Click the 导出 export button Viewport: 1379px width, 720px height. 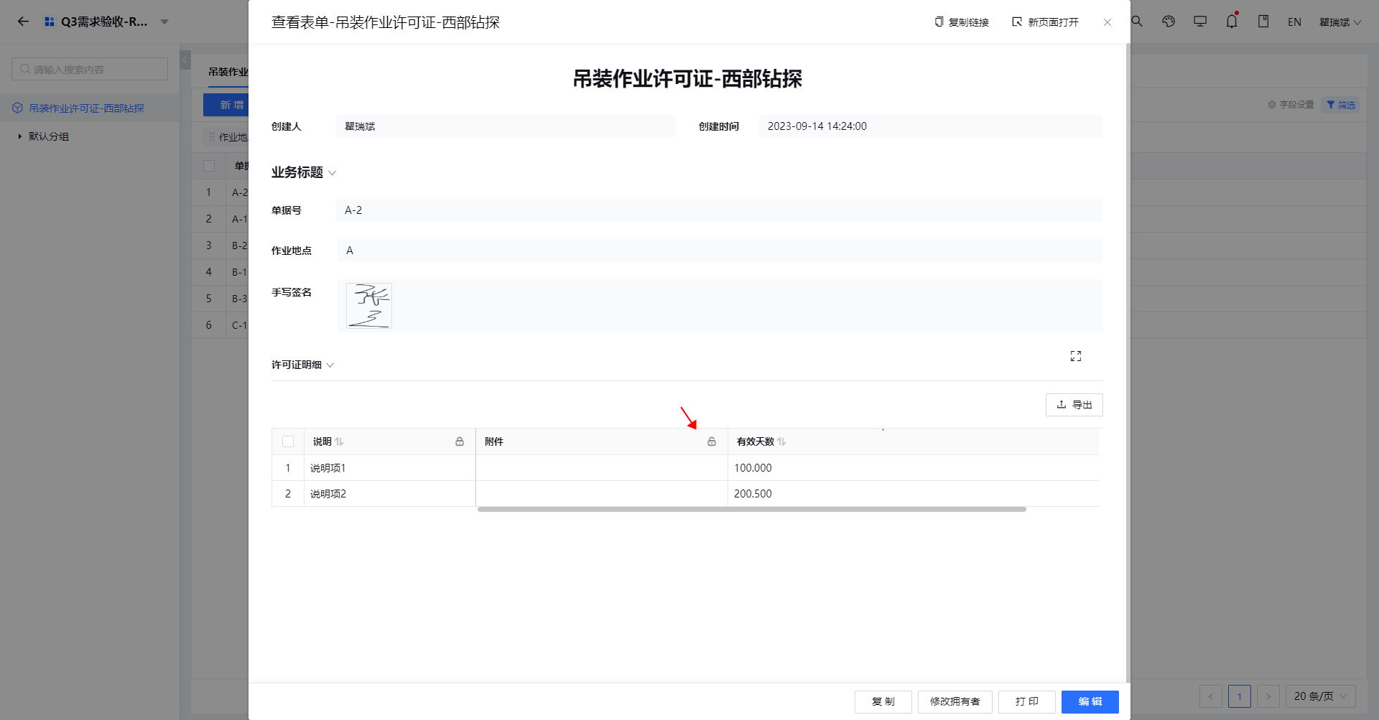pyautogui.click(x=1074, y=405)
